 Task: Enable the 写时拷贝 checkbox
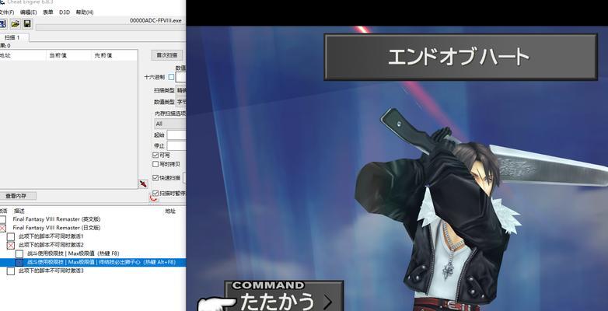click(x=155, y=164)
